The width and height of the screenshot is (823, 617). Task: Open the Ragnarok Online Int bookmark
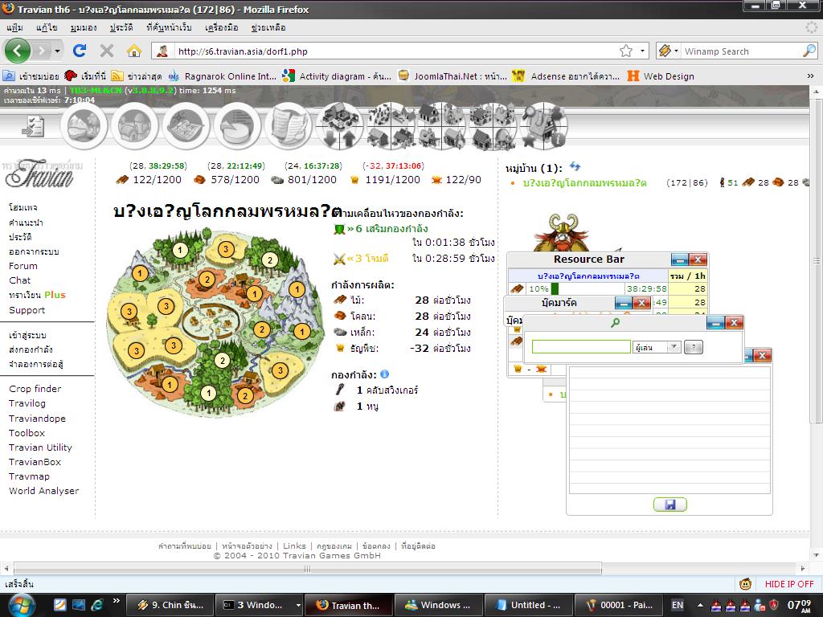coord(222,76)
